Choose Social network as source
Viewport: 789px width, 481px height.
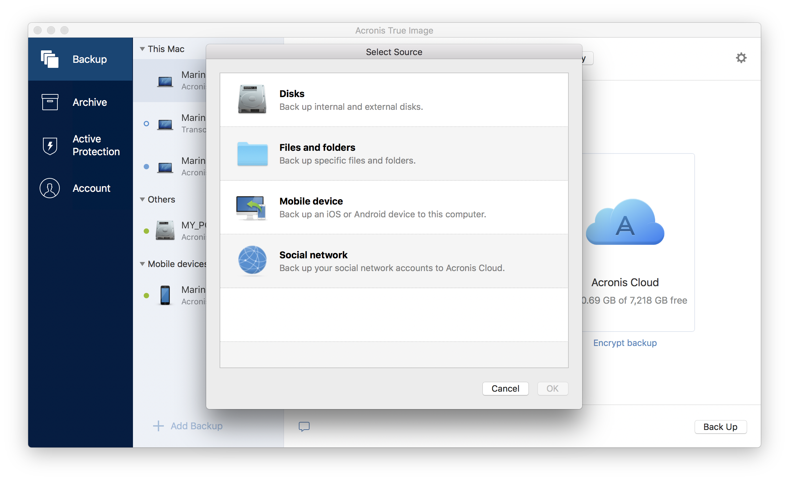pyautogui.click(x=394, y=261)
